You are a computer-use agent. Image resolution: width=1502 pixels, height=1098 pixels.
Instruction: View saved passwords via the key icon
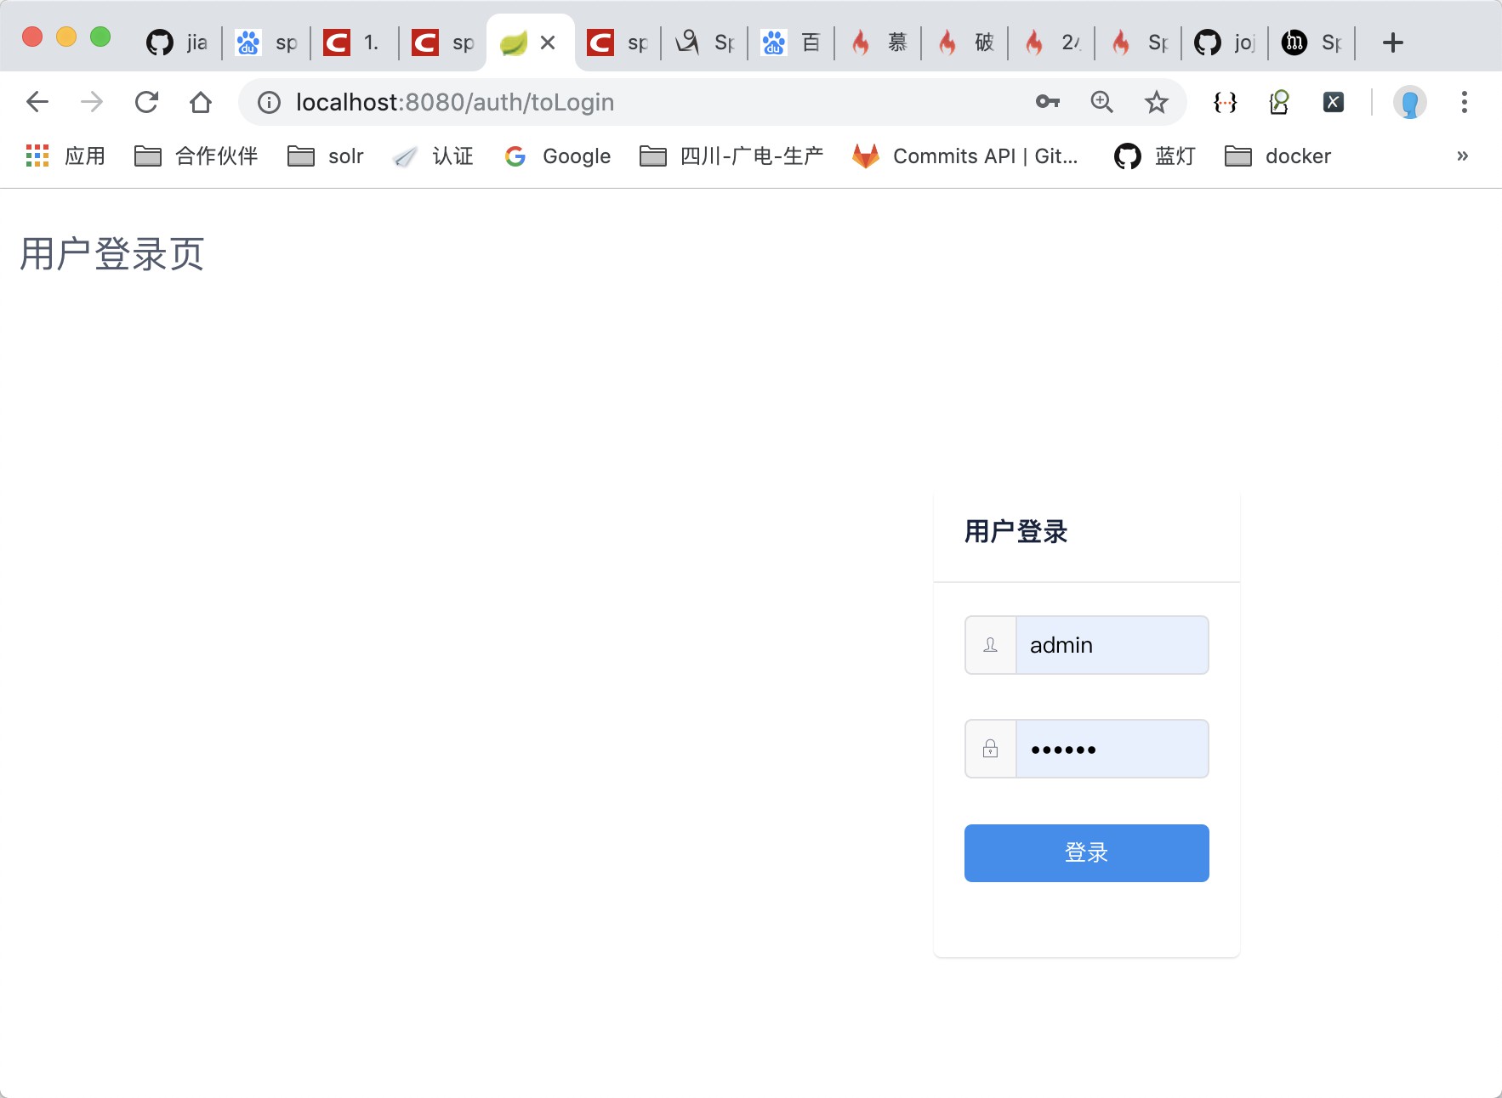coord(1048,102)
